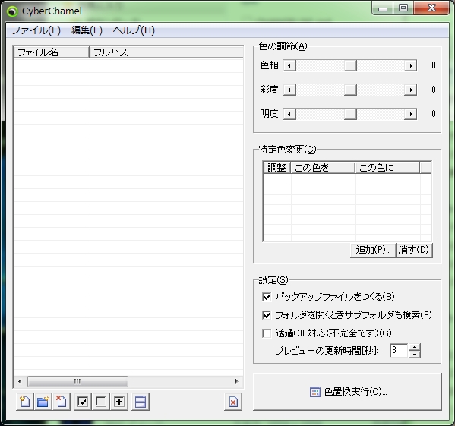Screen dimensions: 455x426
Task: Minimize the CyberChamel window
Action: pos(383,8)
